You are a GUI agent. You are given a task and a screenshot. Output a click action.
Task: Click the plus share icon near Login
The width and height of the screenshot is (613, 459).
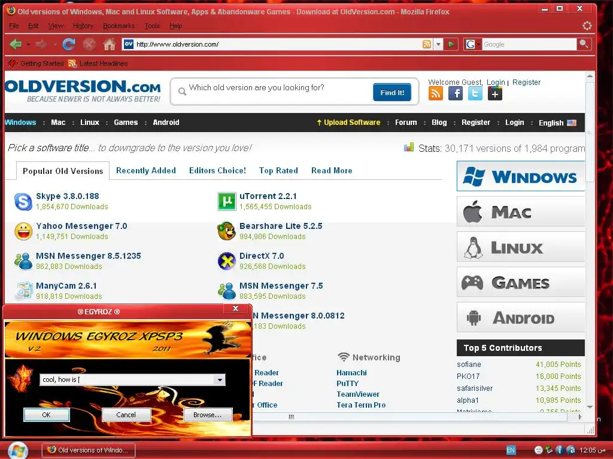[495, 94]
